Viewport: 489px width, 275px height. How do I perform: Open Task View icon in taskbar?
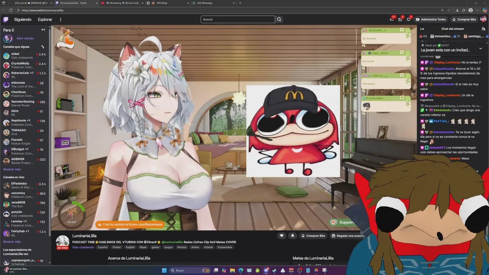coord(216,270)
